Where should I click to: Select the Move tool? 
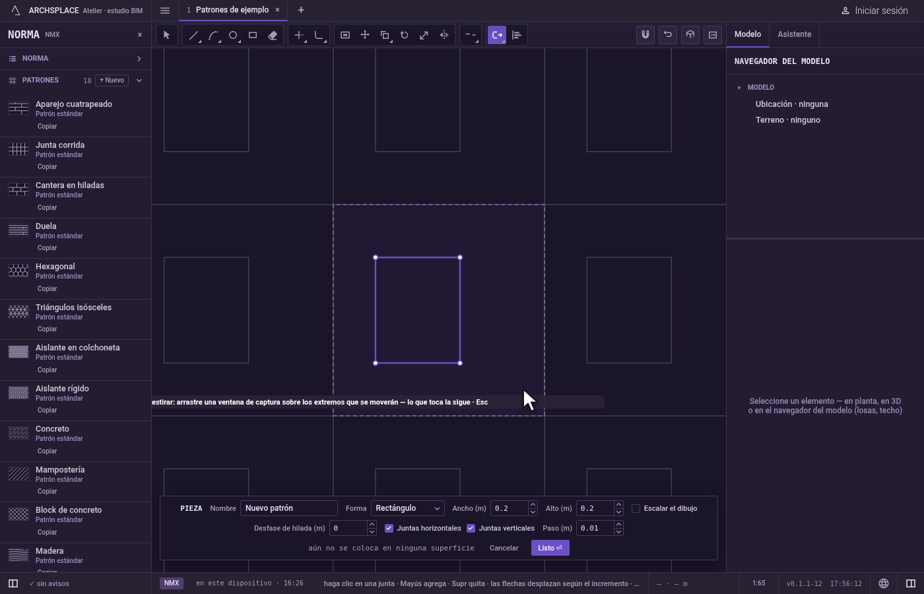point(365,35)
